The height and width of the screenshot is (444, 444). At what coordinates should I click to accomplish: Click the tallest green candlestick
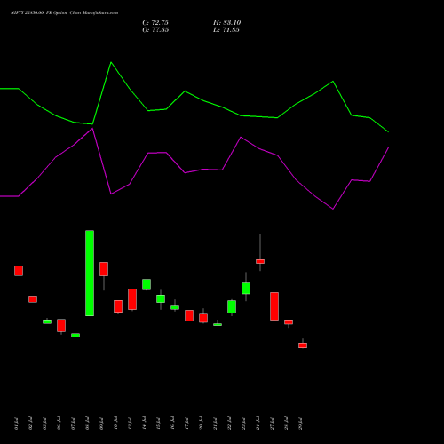coord(90,273)
